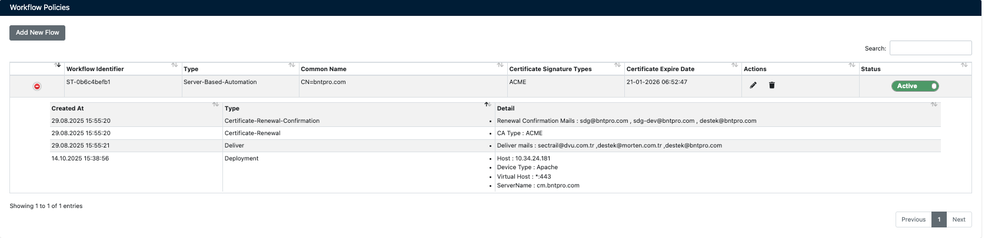
Task: Select created date 29.08.2025 15:55:21
Action: point(81,146)
